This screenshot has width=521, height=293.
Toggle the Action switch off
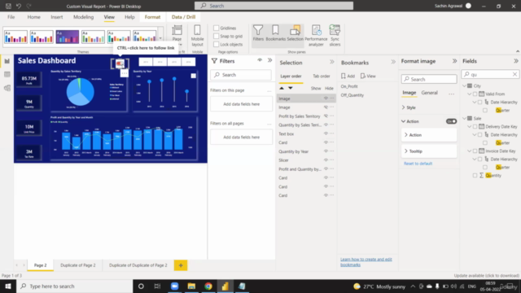[x=451, y=121]
